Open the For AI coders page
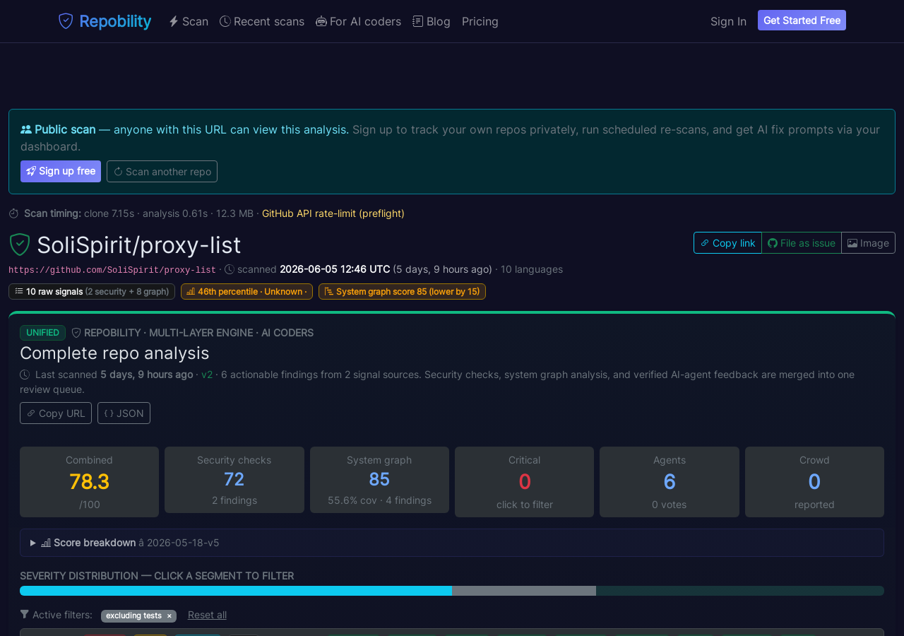904x636 pixels. tap(358, 21)
